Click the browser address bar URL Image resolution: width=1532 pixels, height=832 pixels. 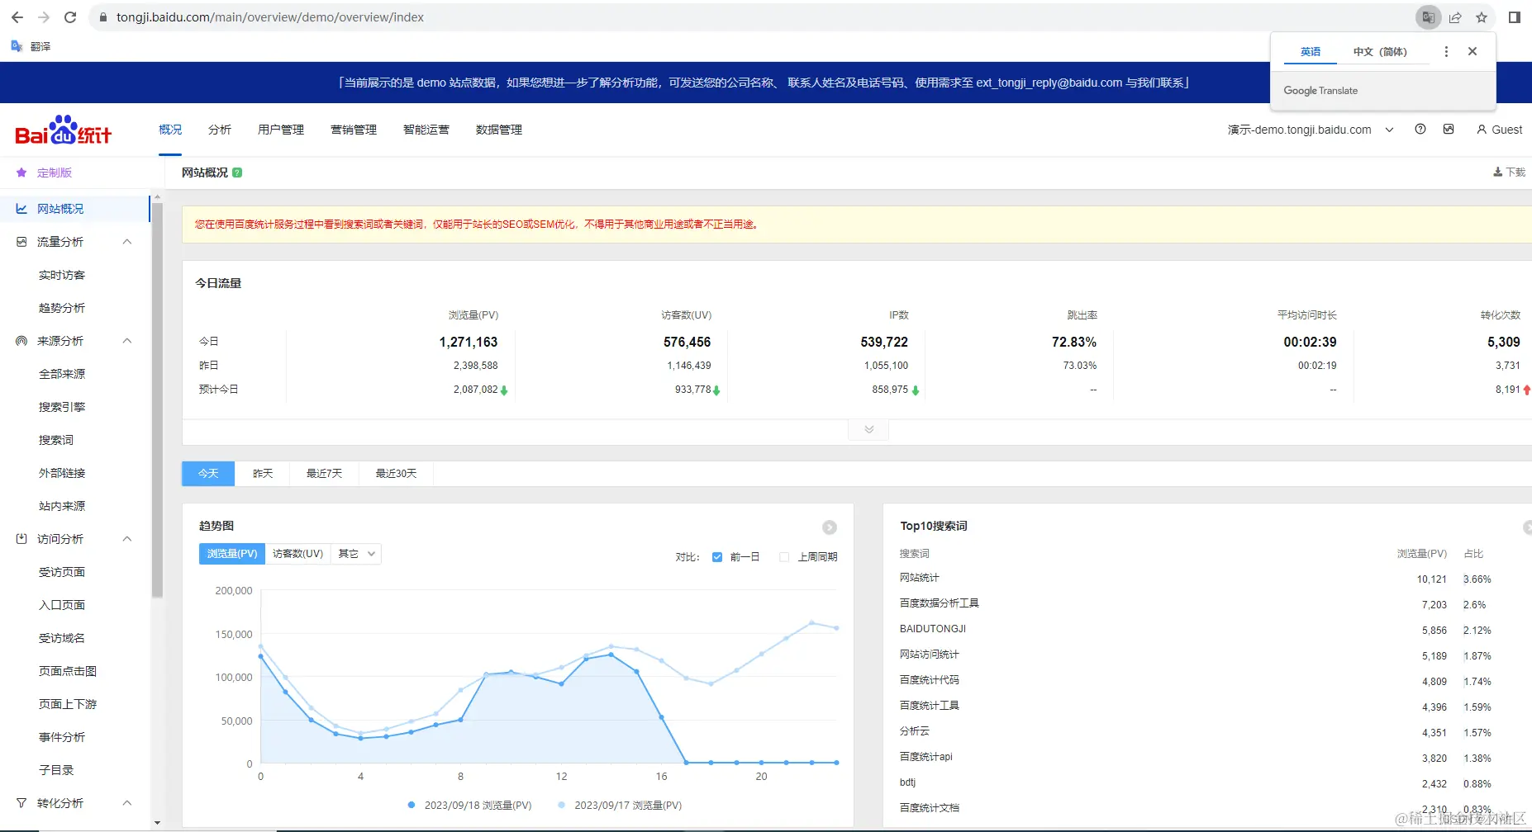point(270,17)
